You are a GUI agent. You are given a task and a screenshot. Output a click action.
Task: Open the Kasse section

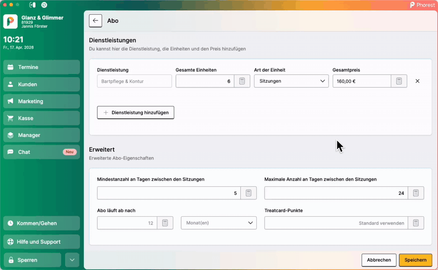coord(41,118)
